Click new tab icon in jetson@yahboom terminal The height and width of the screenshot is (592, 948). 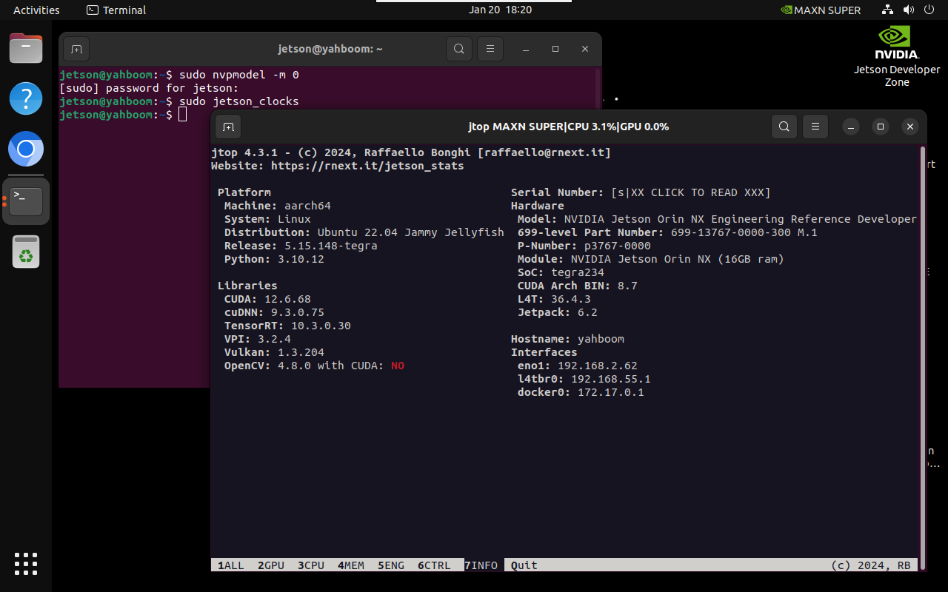[x=76, y=49]
